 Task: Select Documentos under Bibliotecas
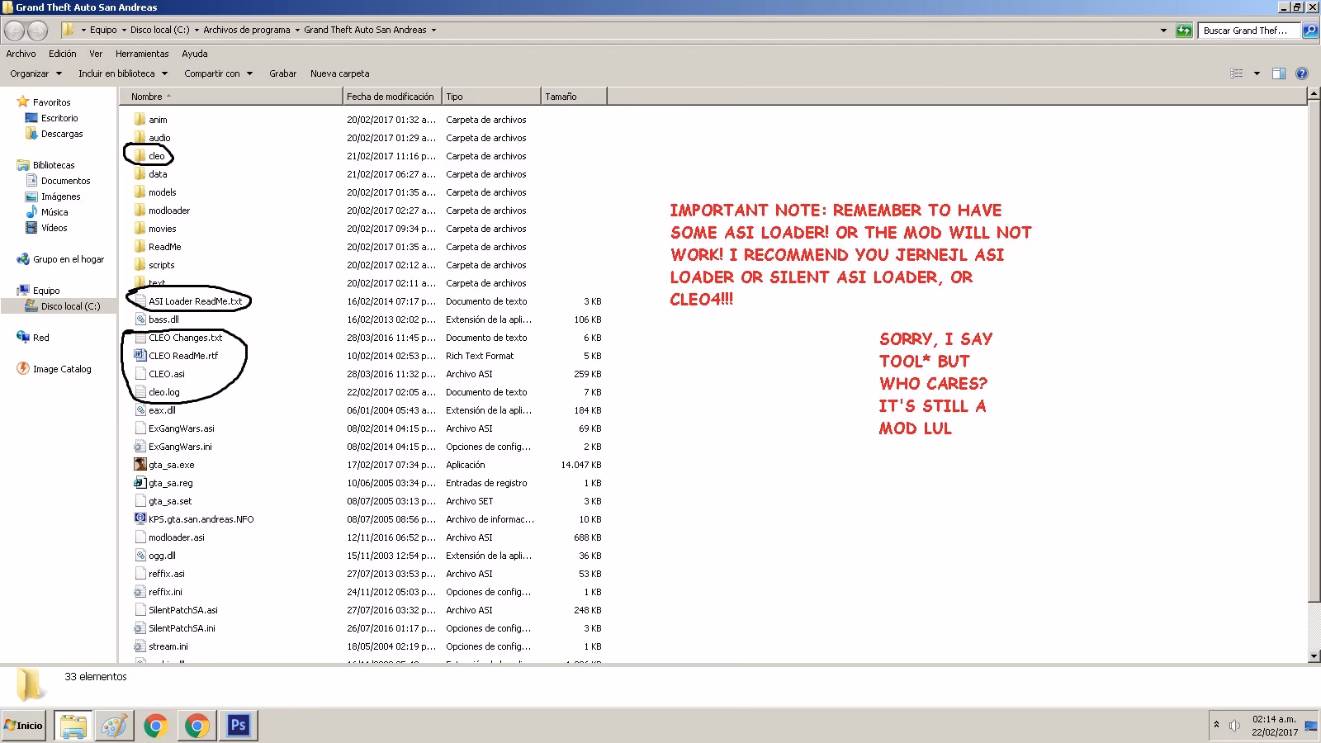click(x=65, y=181)
